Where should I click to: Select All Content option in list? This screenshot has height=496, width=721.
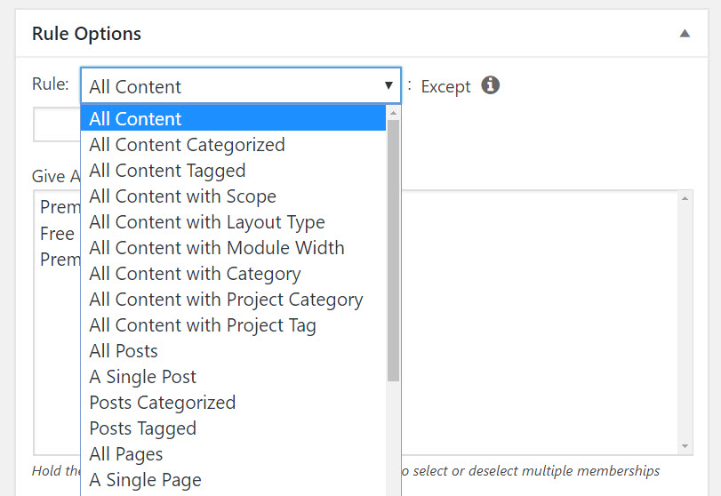click(233, 118)
